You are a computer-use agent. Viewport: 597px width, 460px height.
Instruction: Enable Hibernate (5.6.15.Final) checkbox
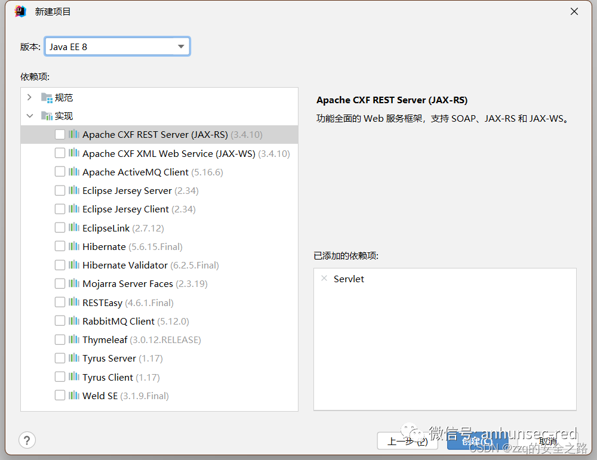pyautogui.click(x=60, y=246)
